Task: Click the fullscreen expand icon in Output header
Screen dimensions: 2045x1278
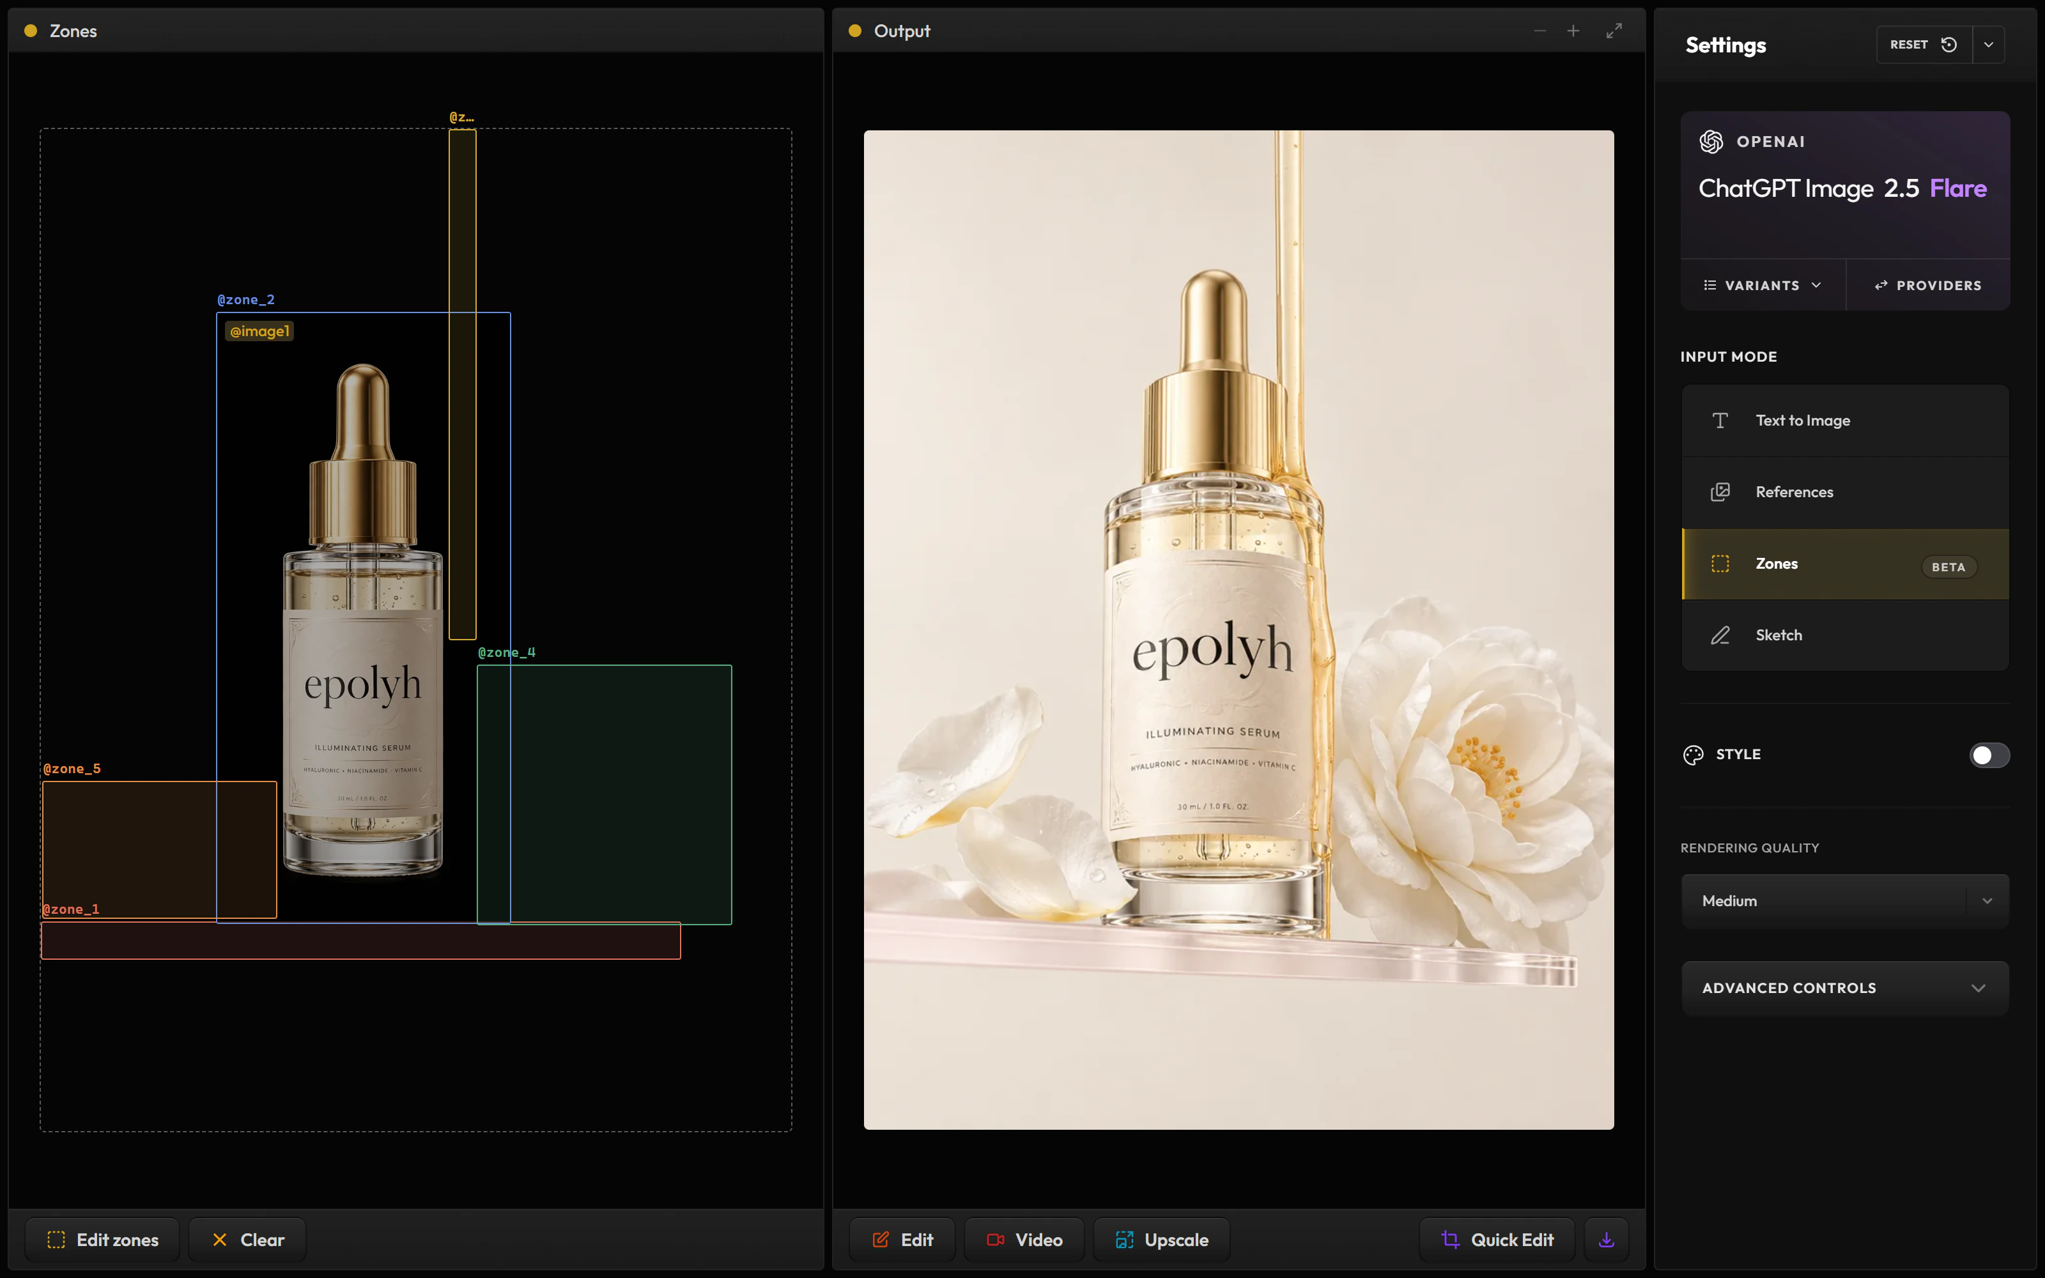Action: (1614, 31)
